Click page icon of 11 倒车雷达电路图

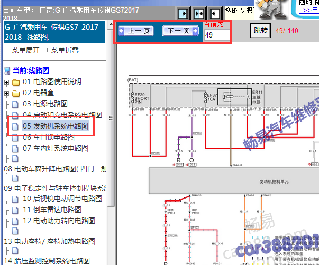pyautogui.click(x=15, y=210)
